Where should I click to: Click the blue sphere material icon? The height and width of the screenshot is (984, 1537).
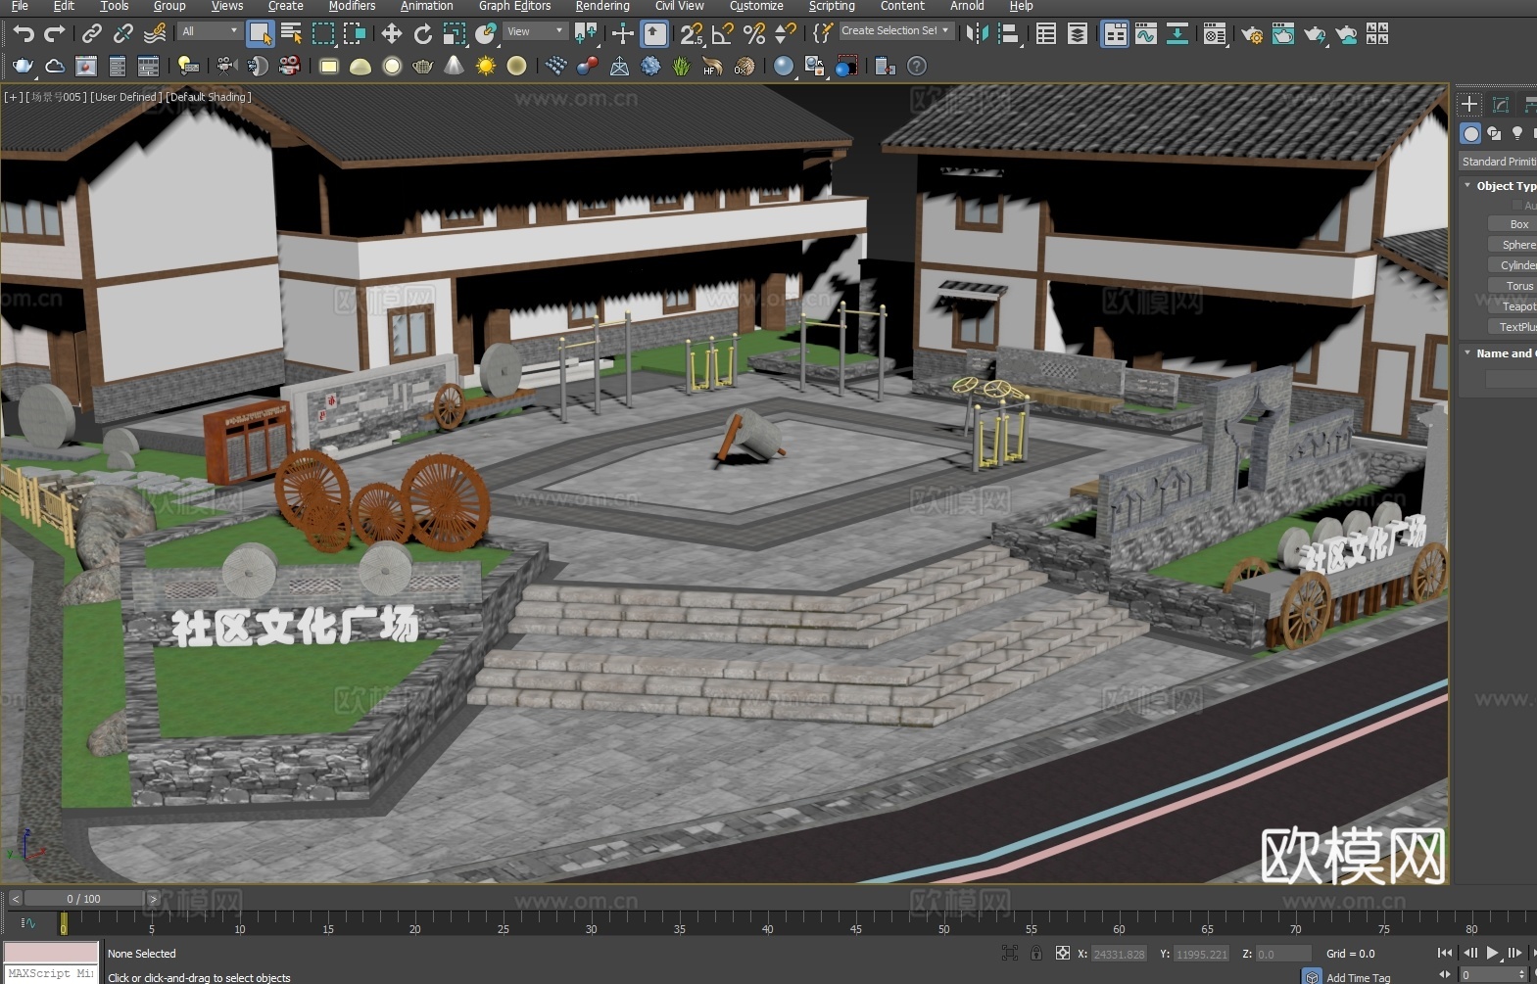pyautogui.click(x=784, y=66)
